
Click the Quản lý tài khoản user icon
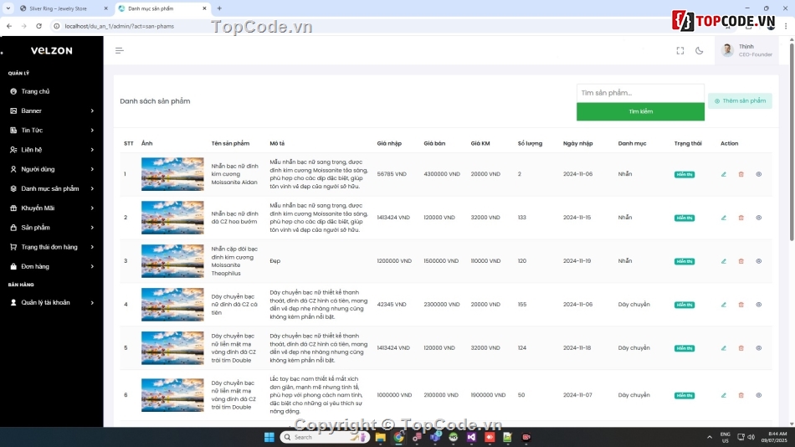[13, 302]
